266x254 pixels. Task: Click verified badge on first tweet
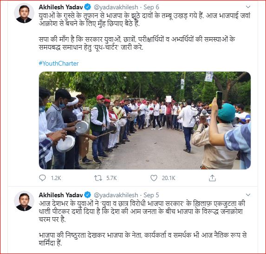[88, 7]
